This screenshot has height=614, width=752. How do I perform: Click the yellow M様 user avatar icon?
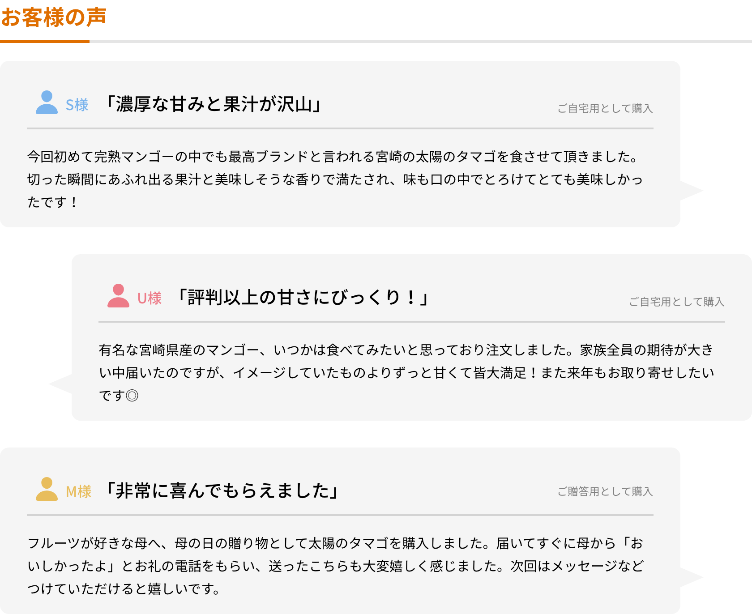47,489
